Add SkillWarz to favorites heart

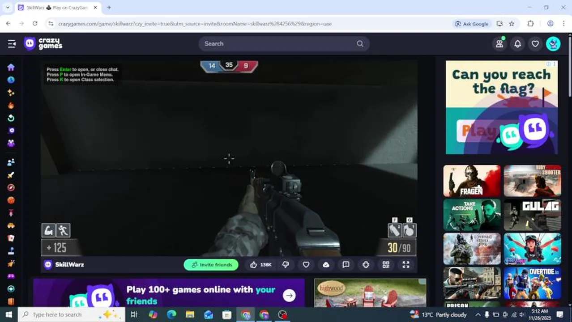(x=306, y=265)
